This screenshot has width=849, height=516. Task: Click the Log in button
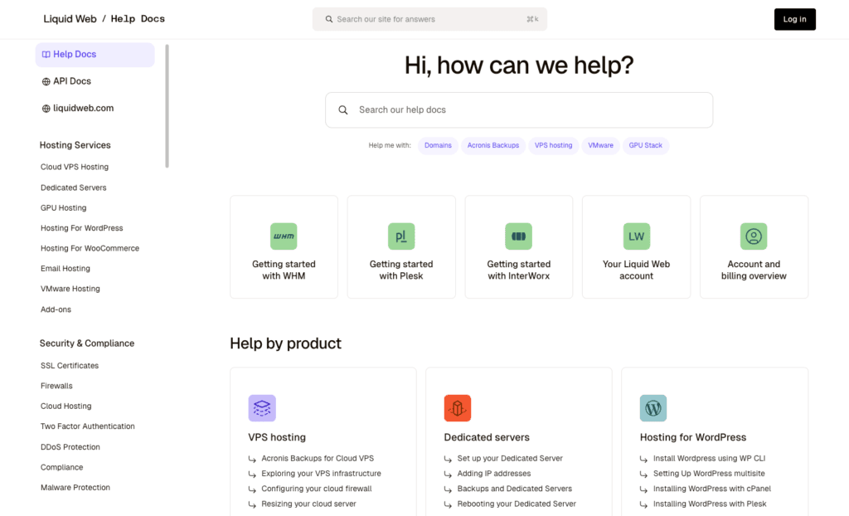(794, 19)
